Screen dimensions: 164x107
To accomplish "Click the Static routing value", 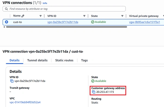I will pyautogui.click(x=95, y=103).
